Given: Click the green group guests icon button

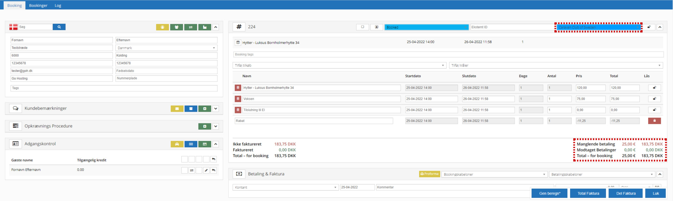Looking at the screenshot, I should point(176,27).
